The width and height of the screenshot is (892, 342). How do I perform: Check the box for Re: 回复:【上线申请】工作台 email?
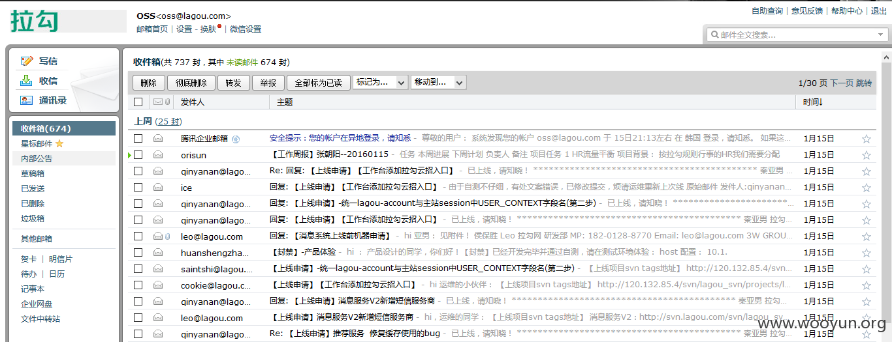point(138,171)
